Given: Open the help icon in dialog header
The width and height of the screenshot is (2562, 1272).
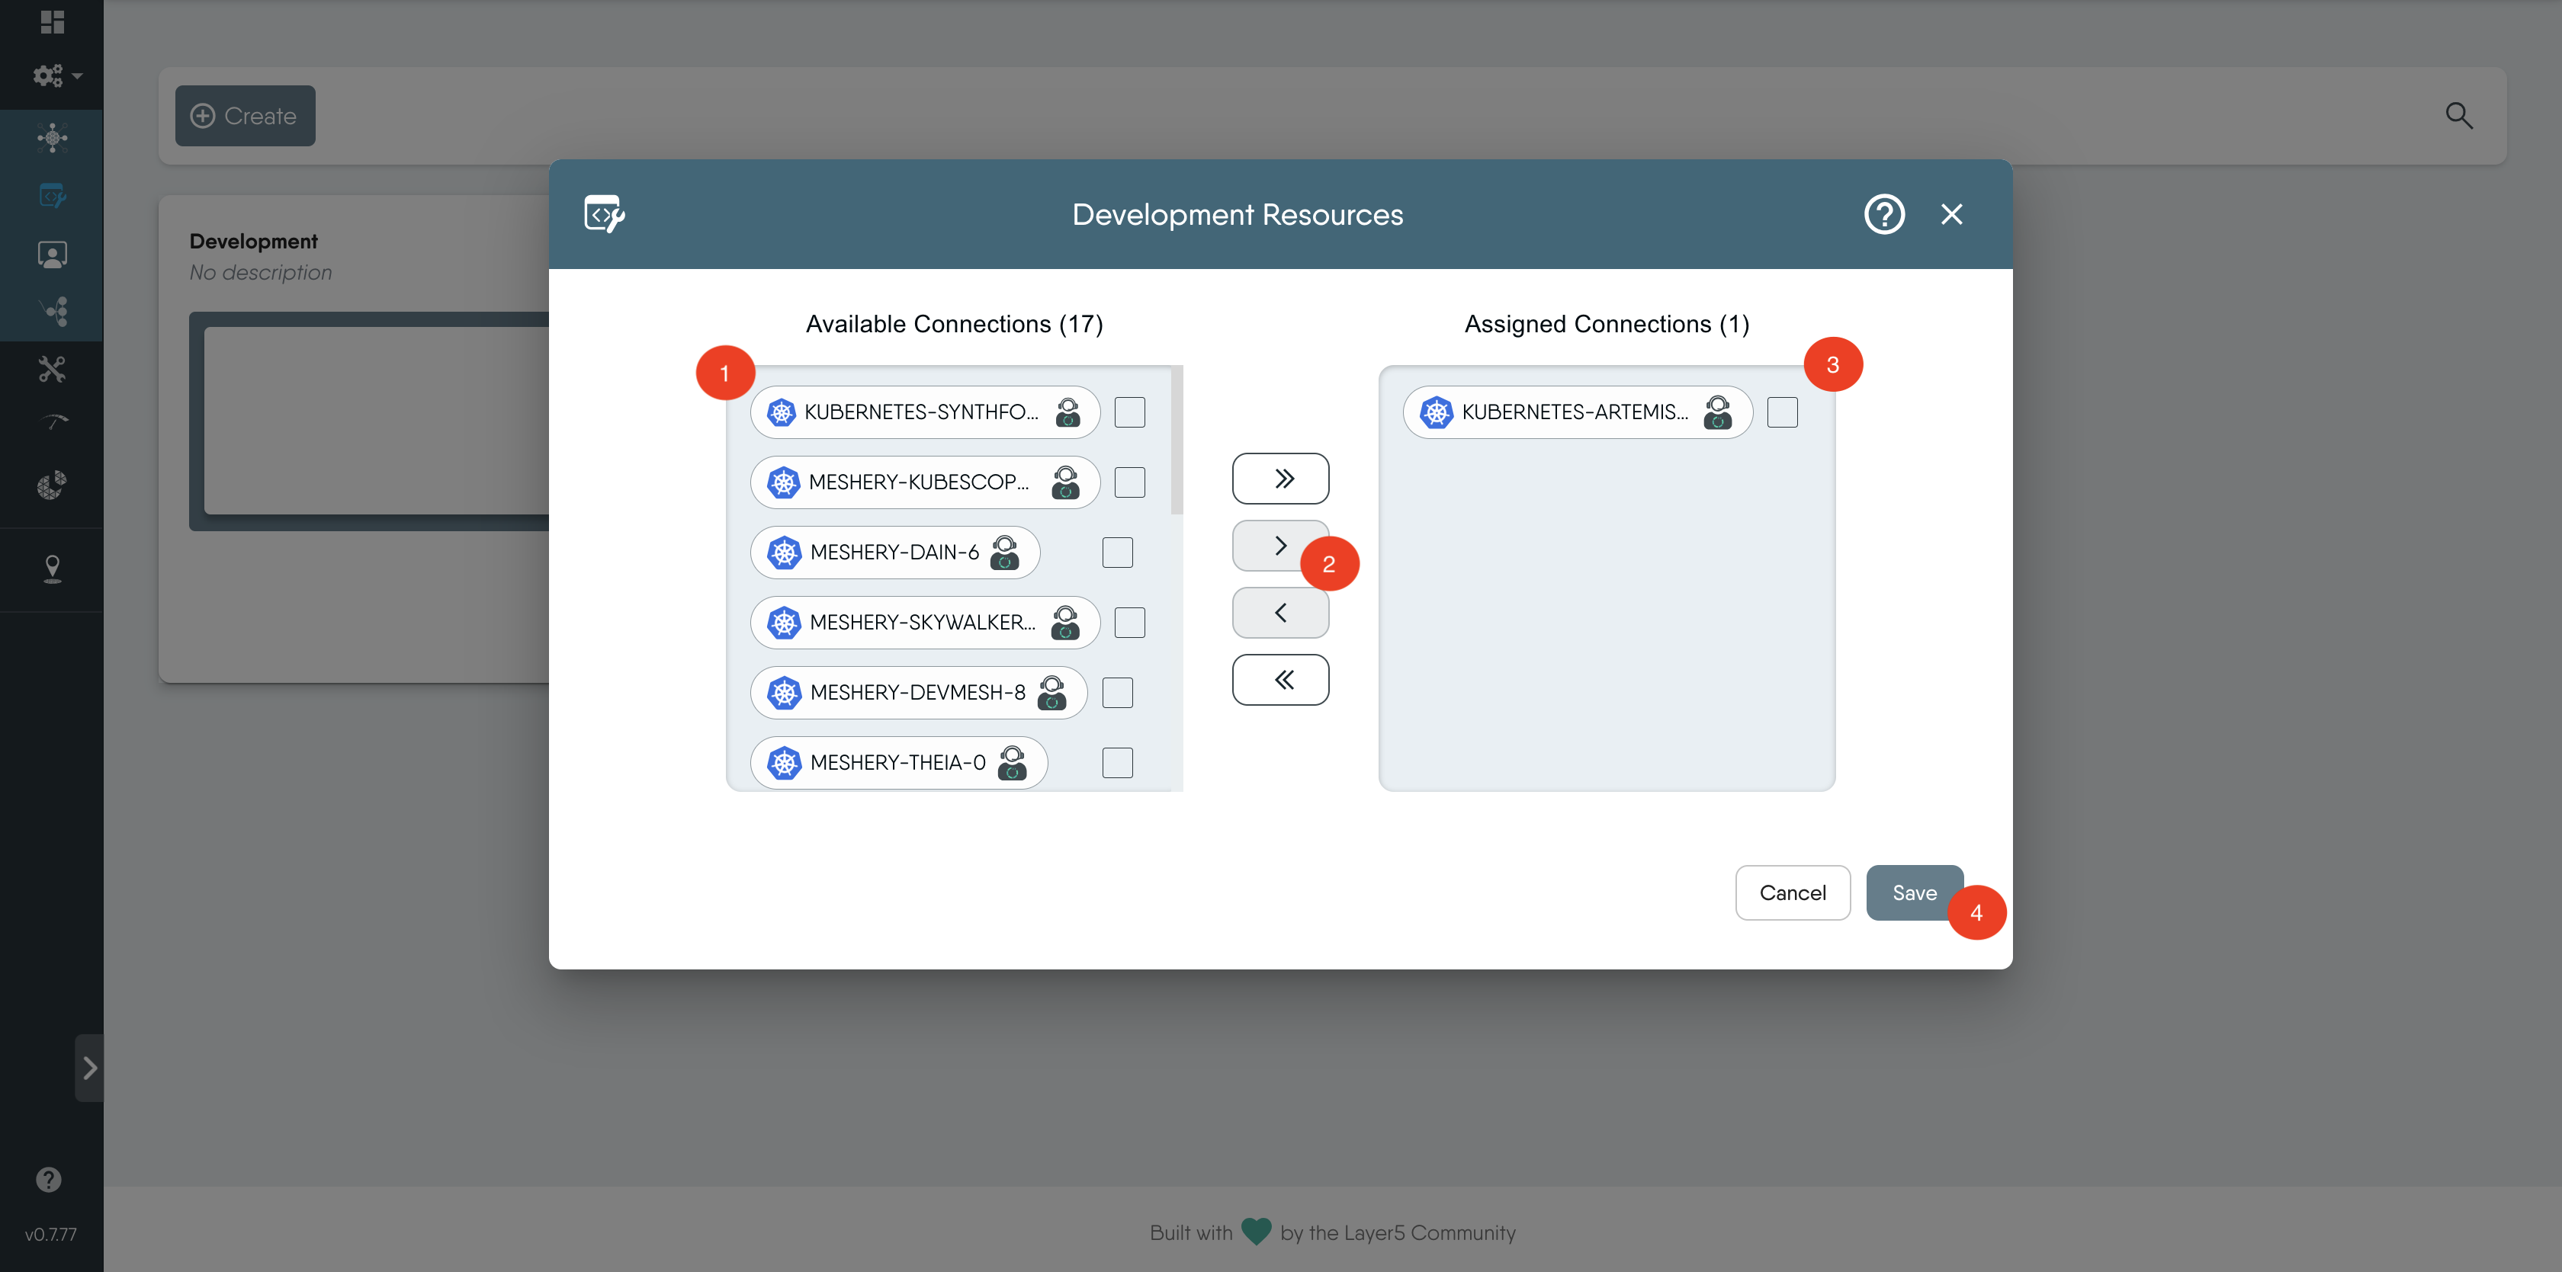Looking at the screenshot, I should click(x=1883, y=213).
